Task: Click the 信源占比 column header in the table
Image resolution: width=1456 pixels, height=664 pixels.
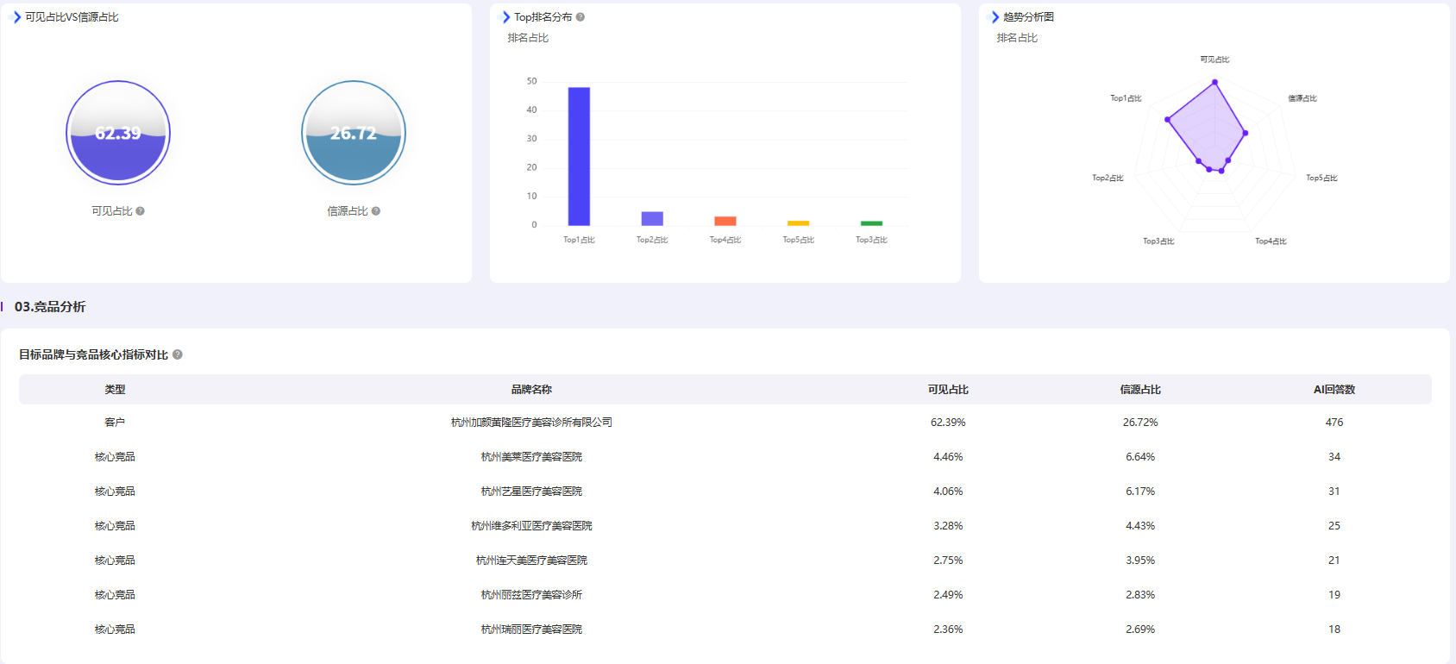Action: (1140, 390)
